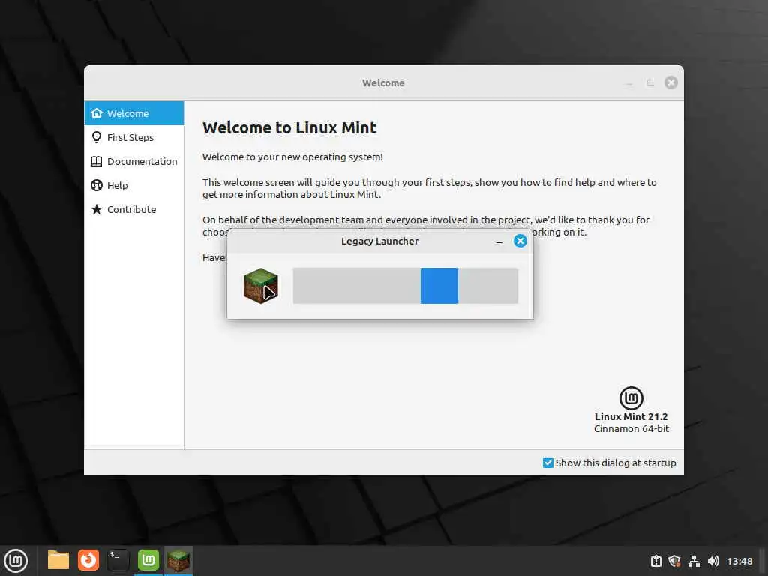Click the lightbulb icon for First Steps
The height and width of the screenshot is (576, 768).
pos(97,137)
